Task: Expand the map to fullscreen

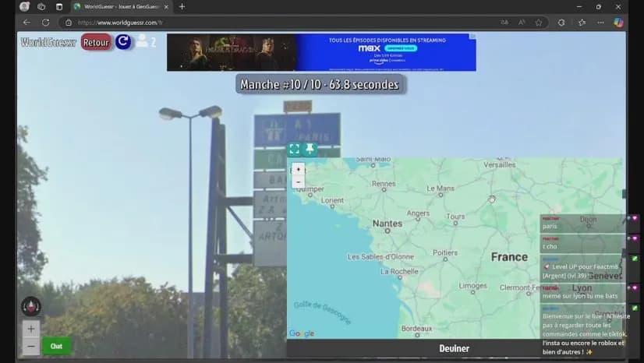Action: pyautogui.click(x=294, y=149)
